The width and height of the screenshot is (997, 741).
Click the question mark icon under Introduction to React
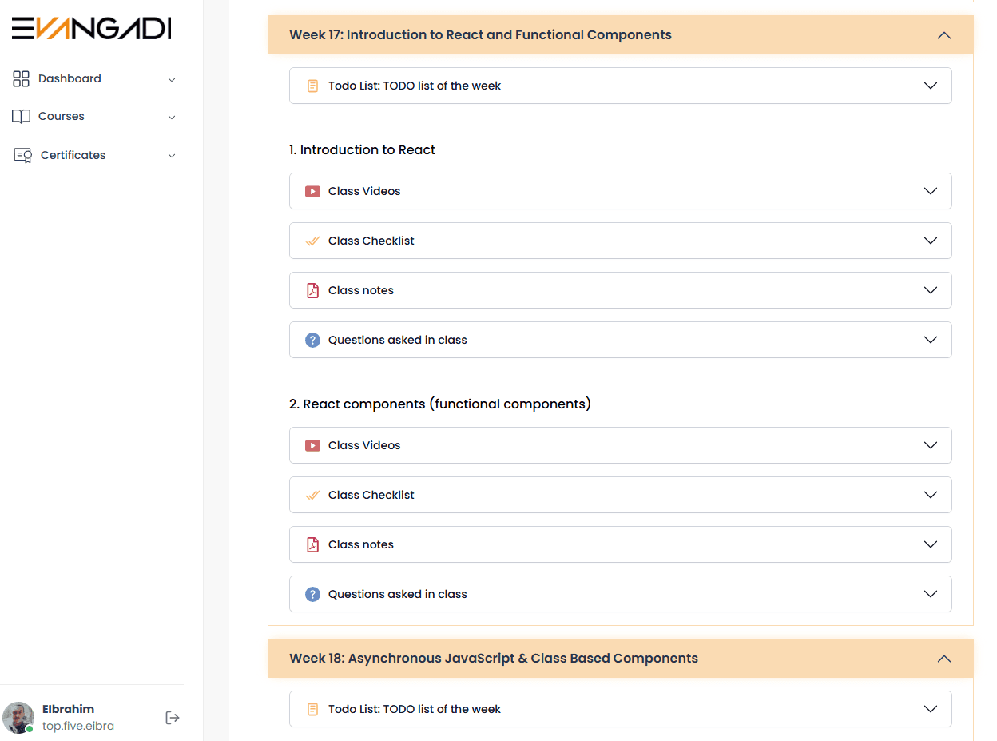click(312, 341)
